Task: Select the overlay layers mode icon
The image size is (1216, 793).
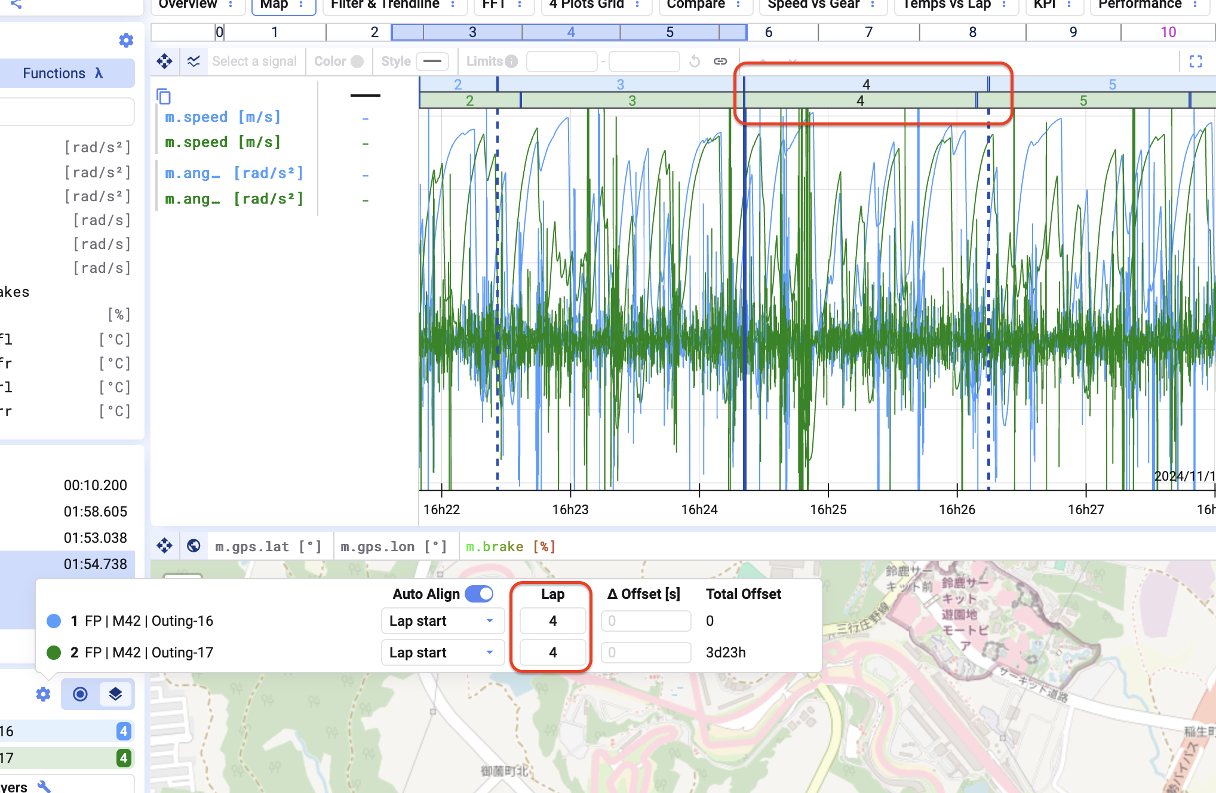Action: (115, 694)
